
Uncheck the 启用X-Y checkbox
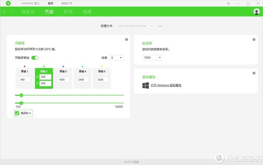(17, 113)
